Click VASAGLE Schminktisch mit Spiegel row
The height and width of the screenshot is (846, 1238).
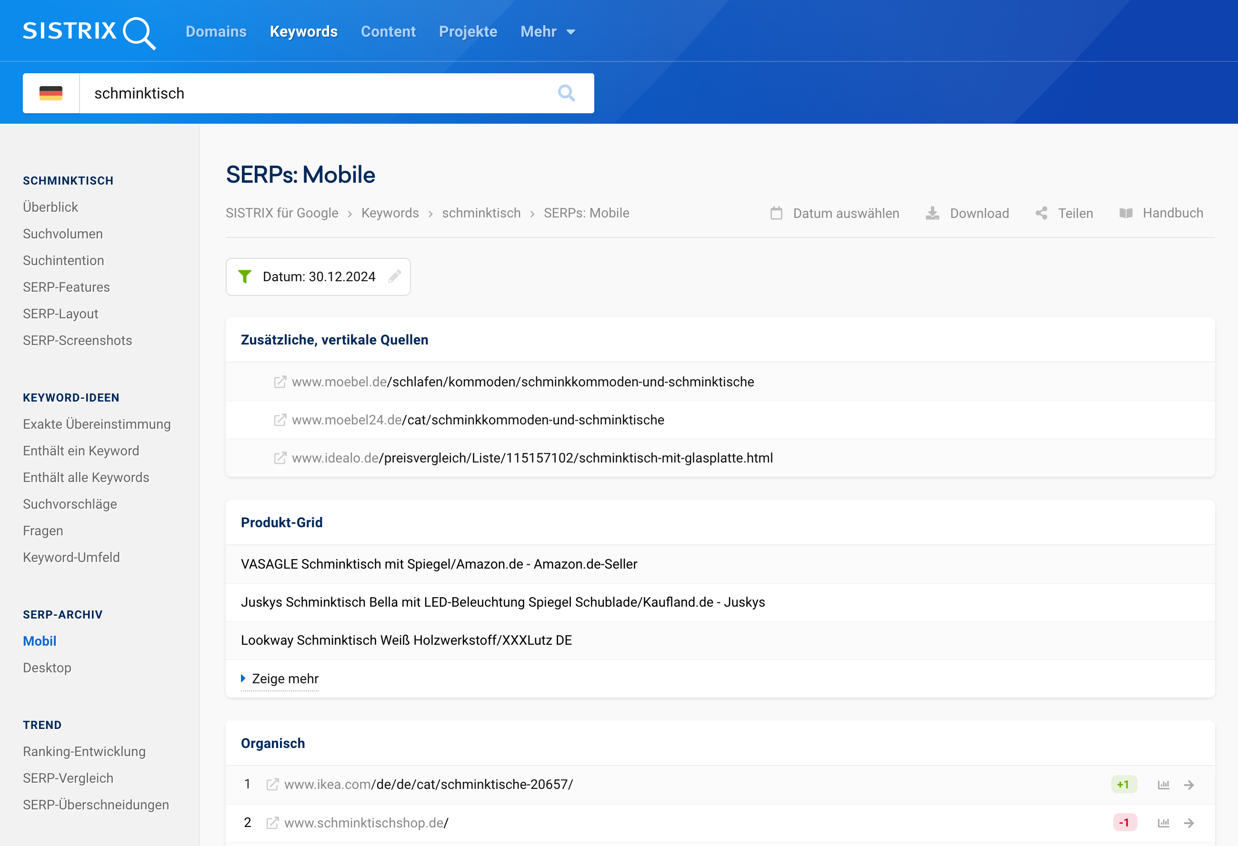click(x=720, y=564)
